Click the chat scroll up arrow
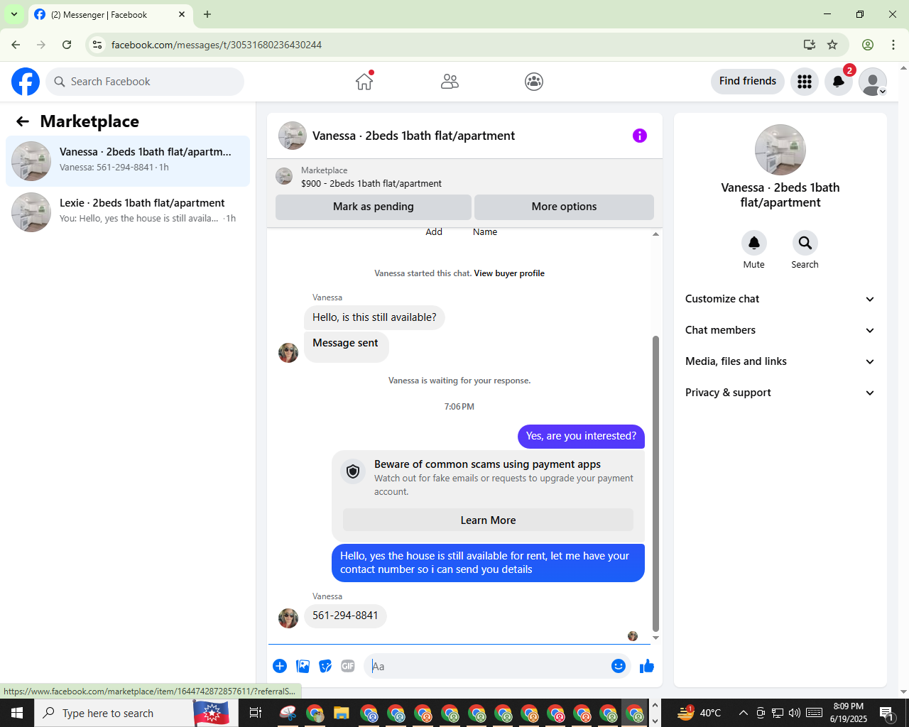Viewport: 909px width, 727px height. (655, 234)
